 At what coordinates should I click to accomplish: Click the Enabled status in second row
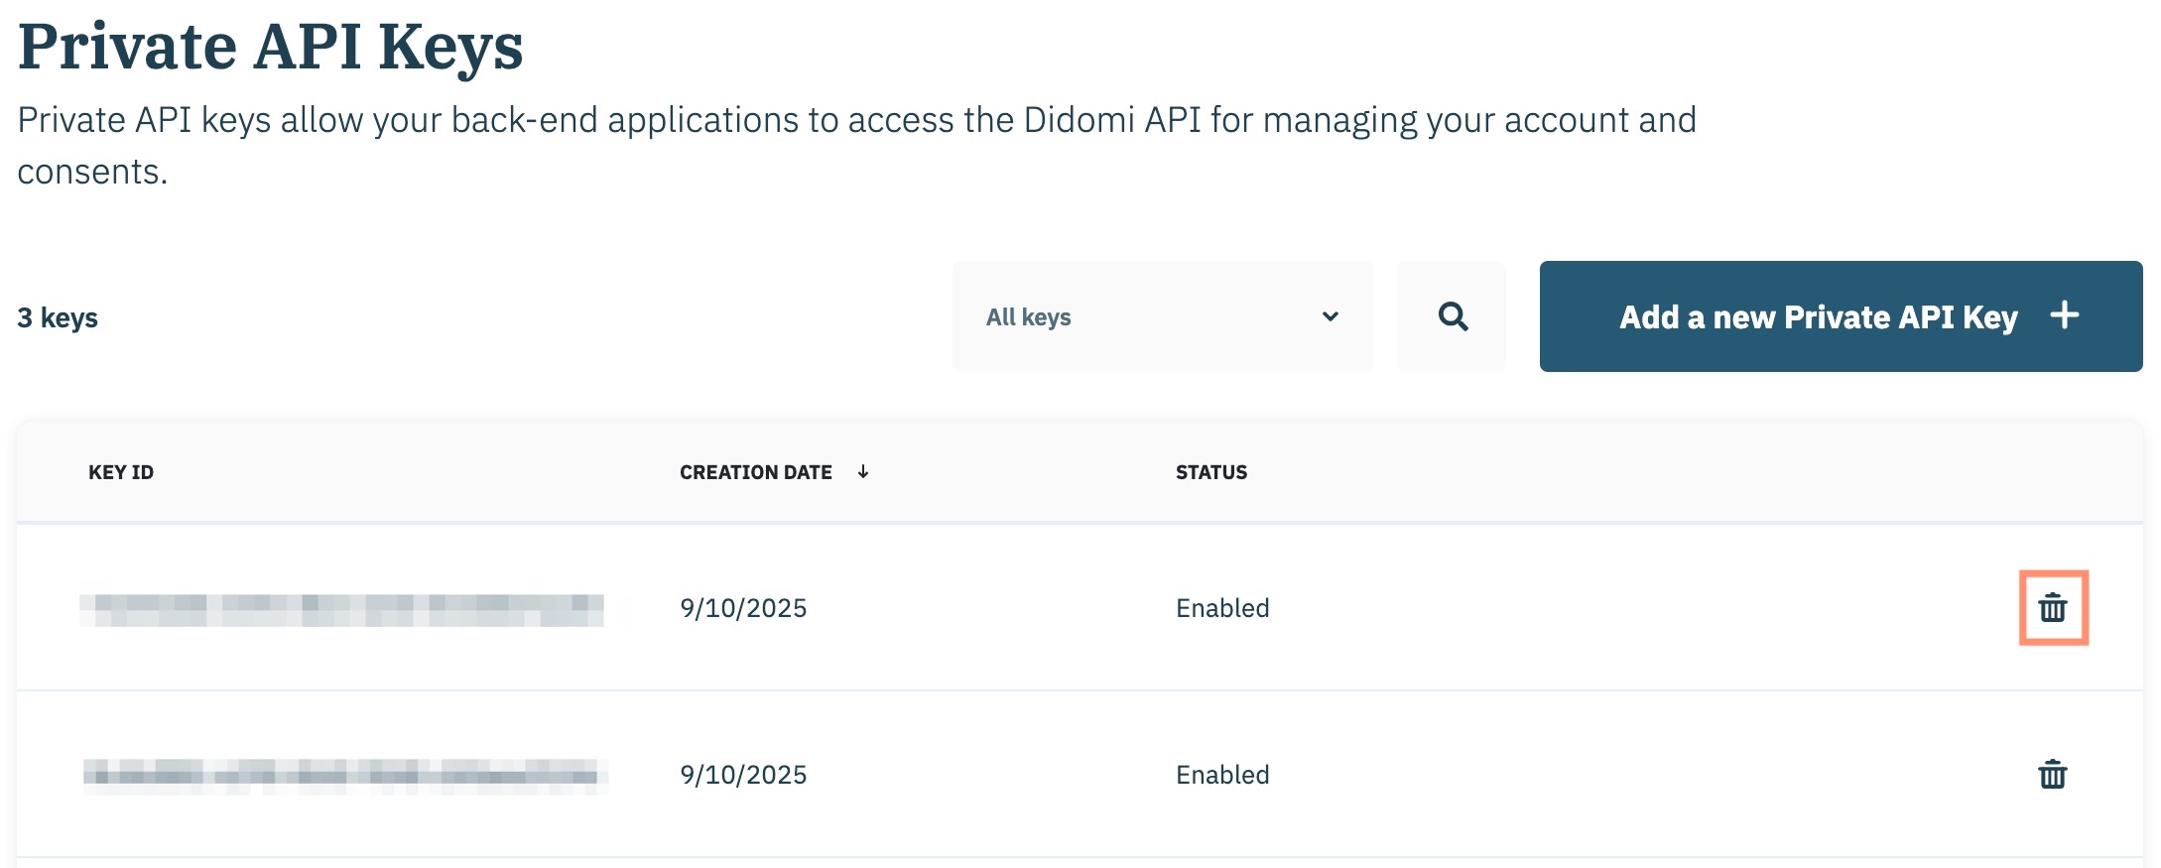(1221, 775)
